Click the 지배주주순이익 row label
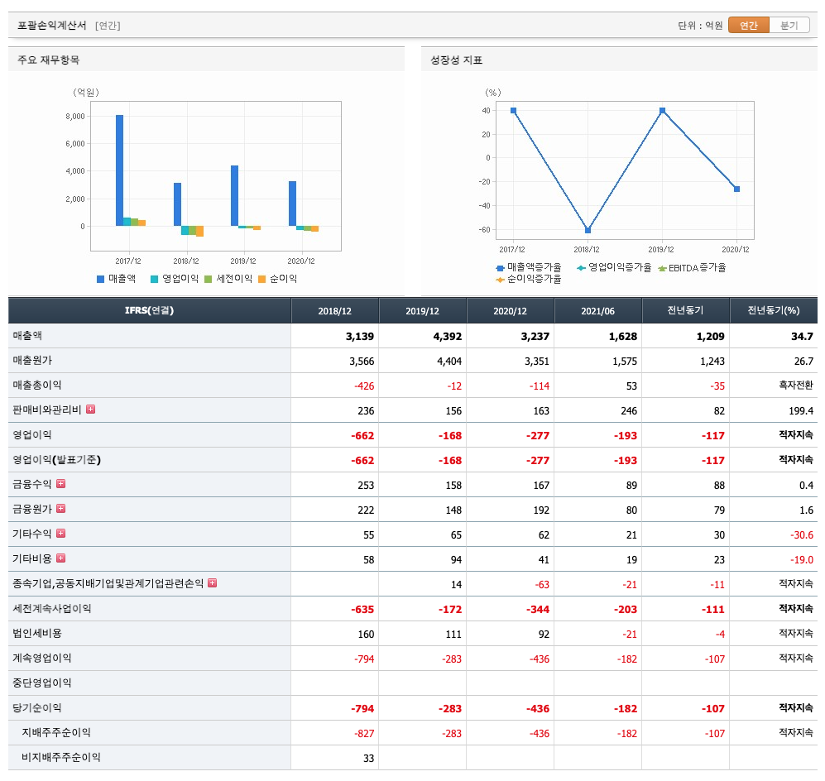Image resolution: width=825 pixels, height=781 pixels. [56, 732]
